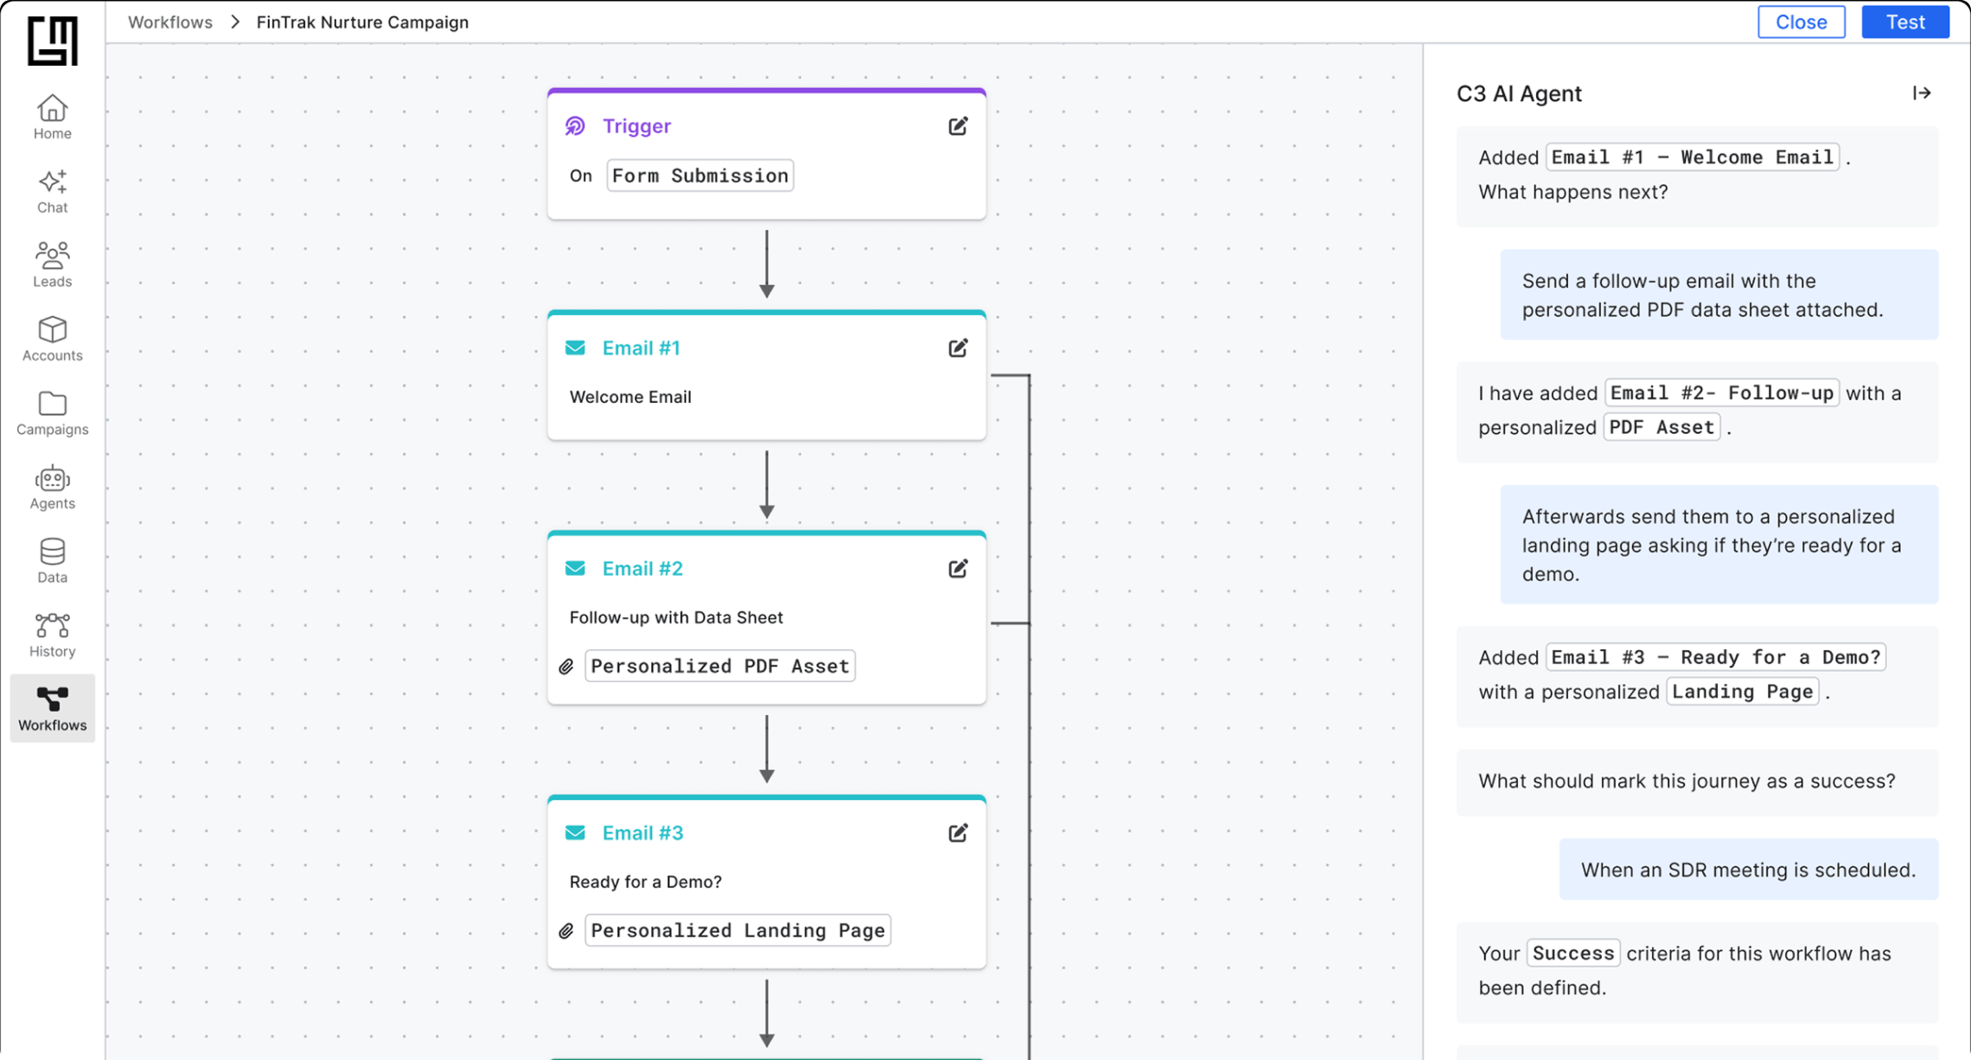The image size is (1971, 1060).
Task: Click the Email #1 – Welcome Email chip in chat
Action: point(1693,157)
